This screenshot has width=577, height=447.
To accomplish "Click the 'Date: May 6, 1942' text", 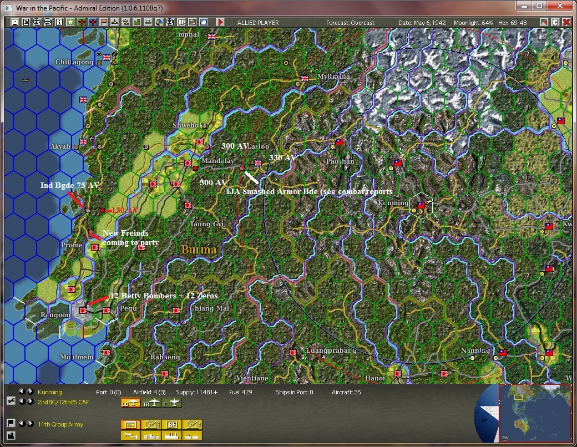I will [x=422, y=23].
